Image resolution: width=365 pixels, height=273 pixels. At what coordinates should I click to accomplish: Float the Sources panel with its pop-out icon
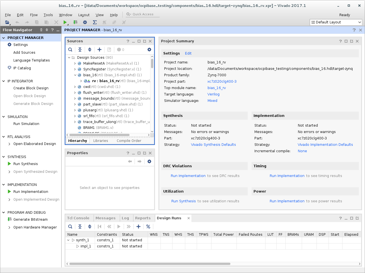145,41
